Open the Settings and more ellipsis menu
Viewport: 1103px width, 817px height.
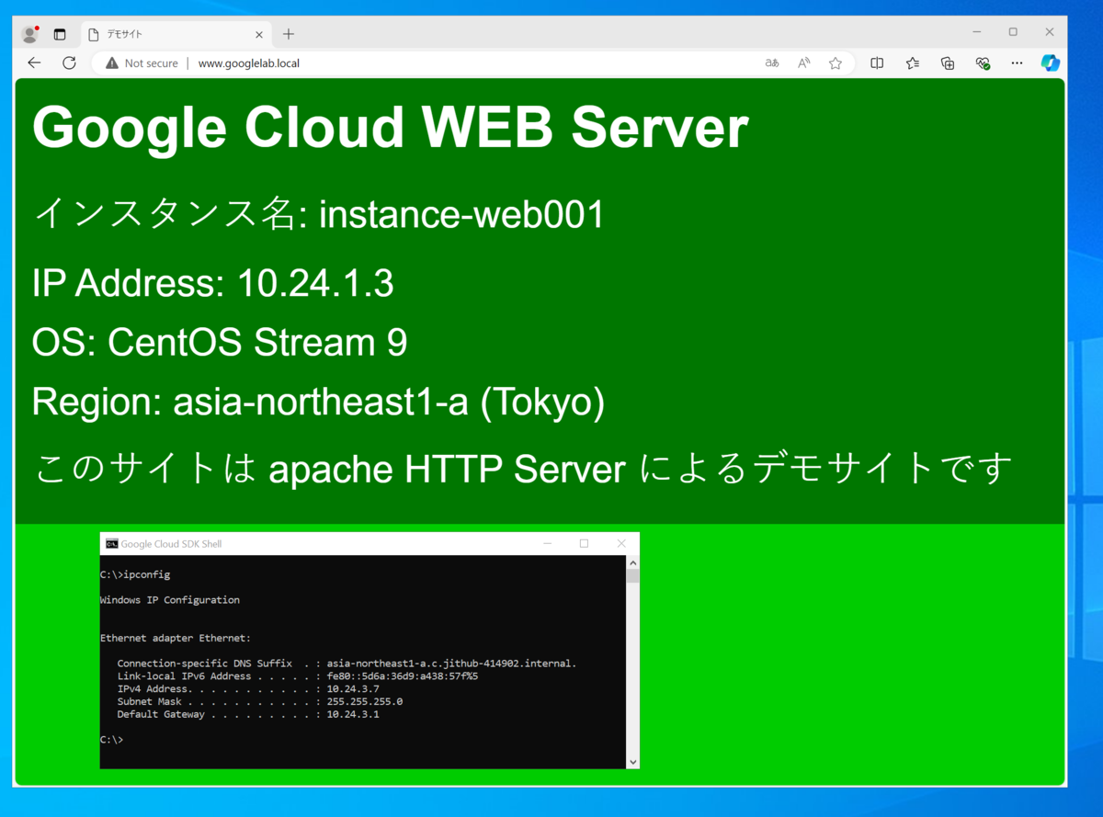[1017, 63]
